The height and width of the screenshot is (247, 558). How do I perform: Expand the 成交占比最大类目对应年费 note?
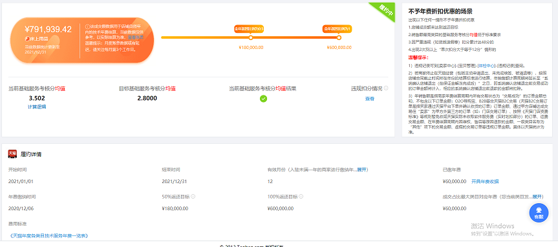coord(538,196)
